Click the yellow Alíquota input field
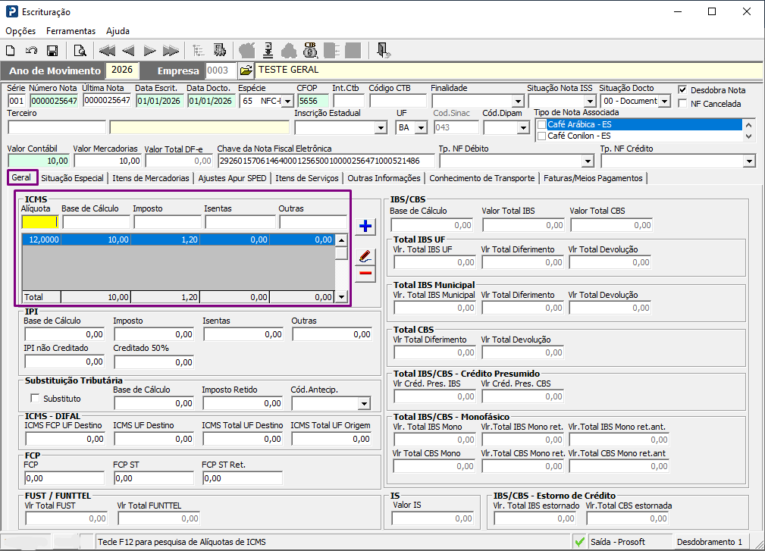 [x=40, y=222]
